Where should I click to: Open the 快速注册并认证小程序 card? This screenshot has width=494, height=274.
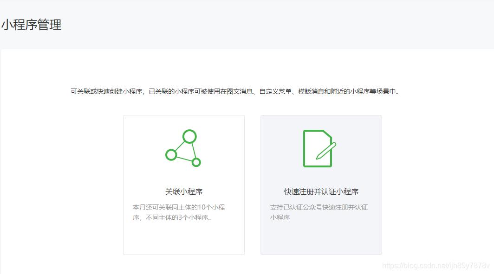(x=320, y=185)
